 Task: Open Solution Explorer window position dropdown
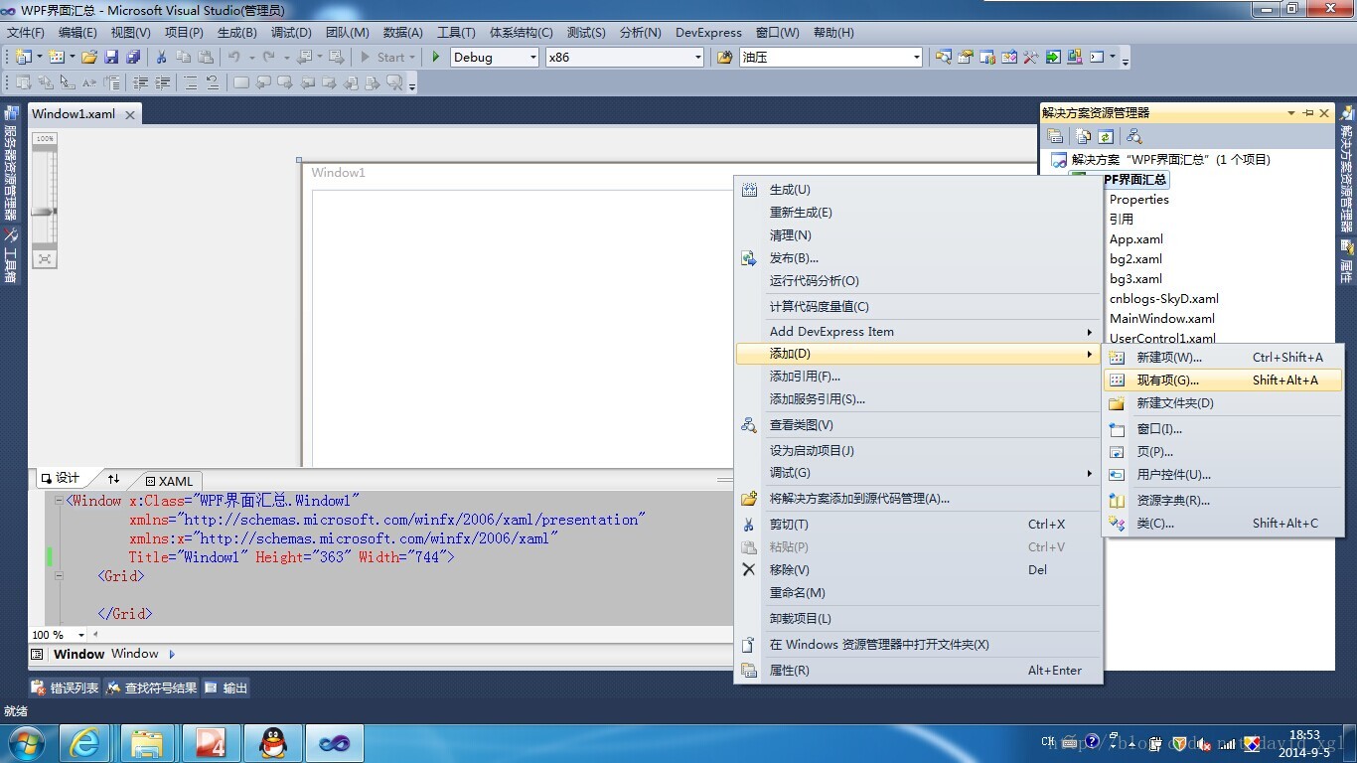click(x=1290, y=113)
